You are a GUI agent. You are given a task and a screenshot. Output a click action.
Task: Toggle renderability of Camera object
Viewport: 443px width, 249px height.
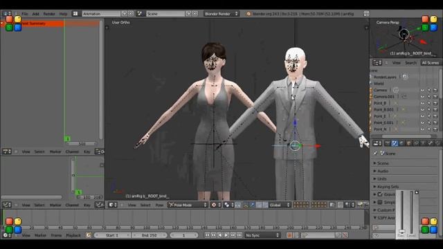tap(435, 90)
